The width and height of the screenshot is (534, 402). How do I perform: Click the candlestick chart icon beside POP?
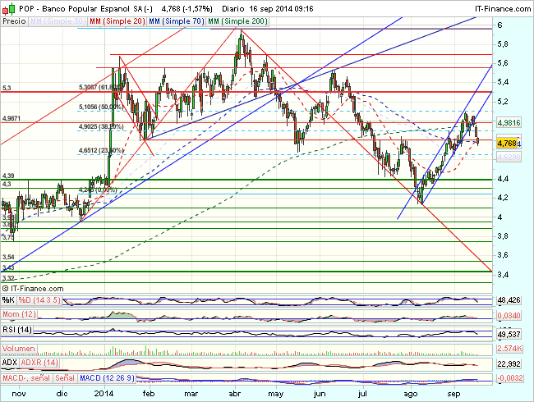click(x=8, y=8)
